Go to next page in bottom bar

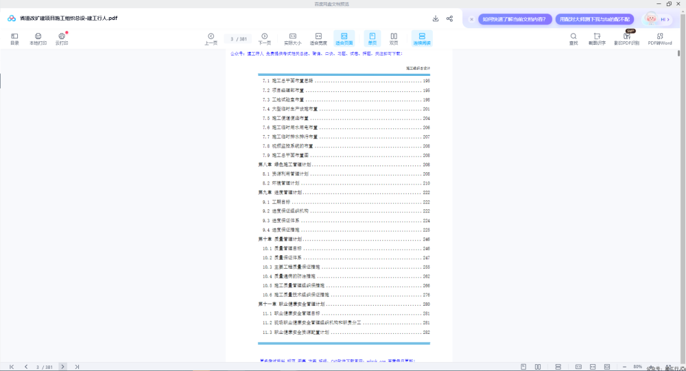pyautogui.click(x=62, y=367)
